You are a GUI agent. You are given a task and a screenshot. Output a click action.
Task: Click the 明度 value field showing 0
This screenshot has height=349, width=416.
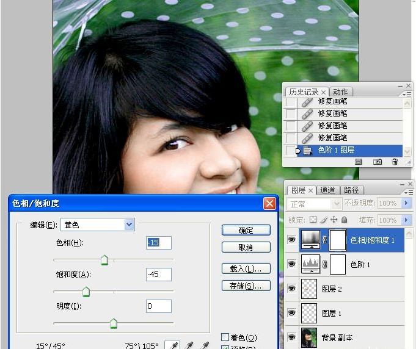[x=159, y=306]
